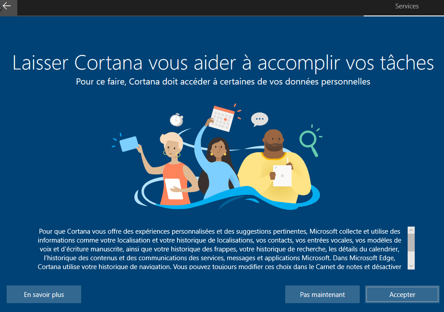Click the stopwatch icon in the illustration

pos(177,119)
